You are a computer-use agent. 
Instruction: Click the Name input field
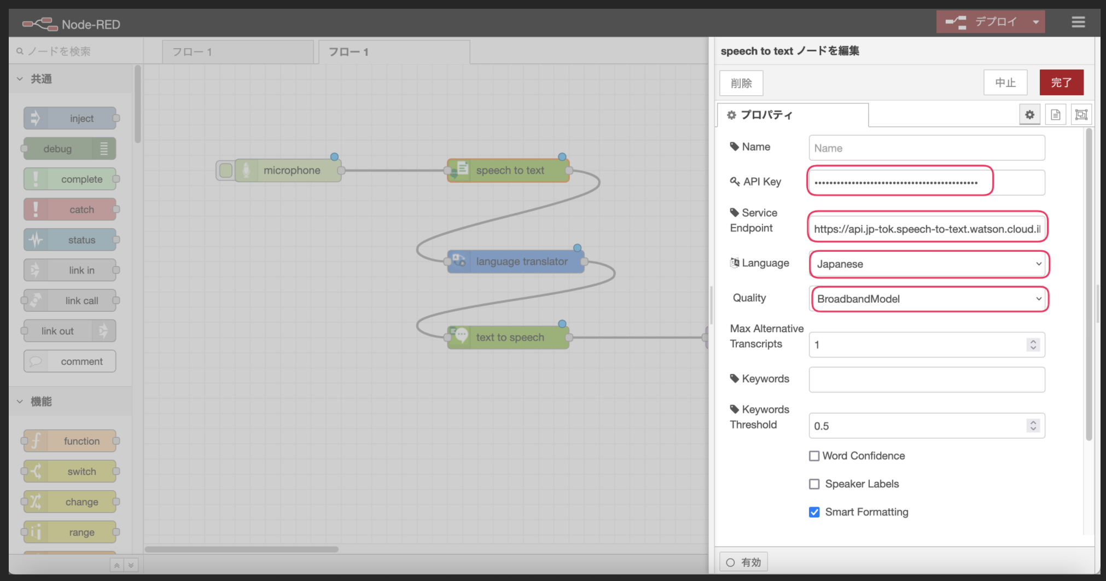[927, 148]
